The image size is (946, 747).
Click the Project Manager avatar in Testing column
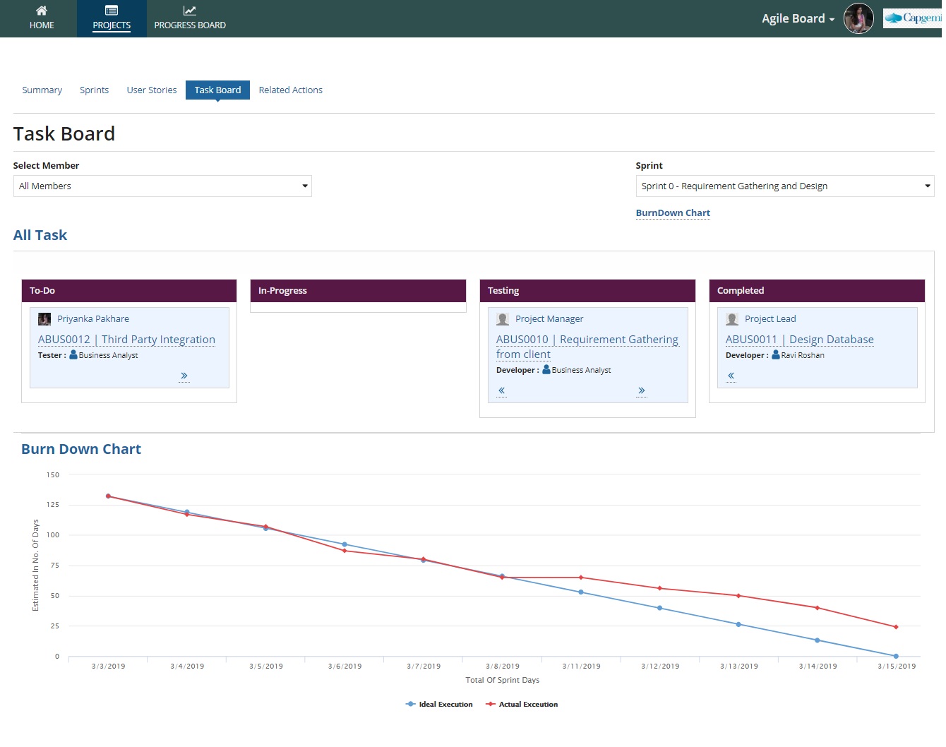click(x=502, y=318)
